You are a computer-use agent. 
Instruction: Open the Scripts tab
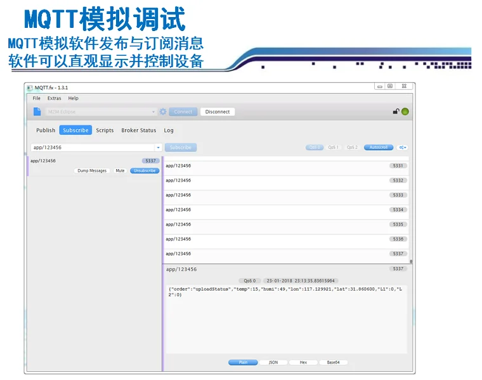pyautogui.click(x=105, y=130)
